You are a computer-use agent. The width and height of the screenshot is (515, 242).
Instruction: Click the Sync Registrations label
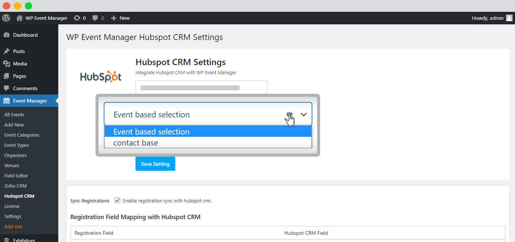tap(90, 201)
